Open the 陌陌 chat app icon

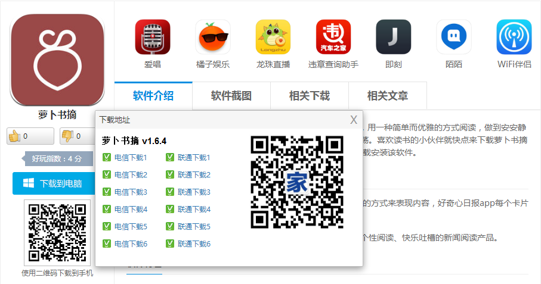(x=454, y=37)
